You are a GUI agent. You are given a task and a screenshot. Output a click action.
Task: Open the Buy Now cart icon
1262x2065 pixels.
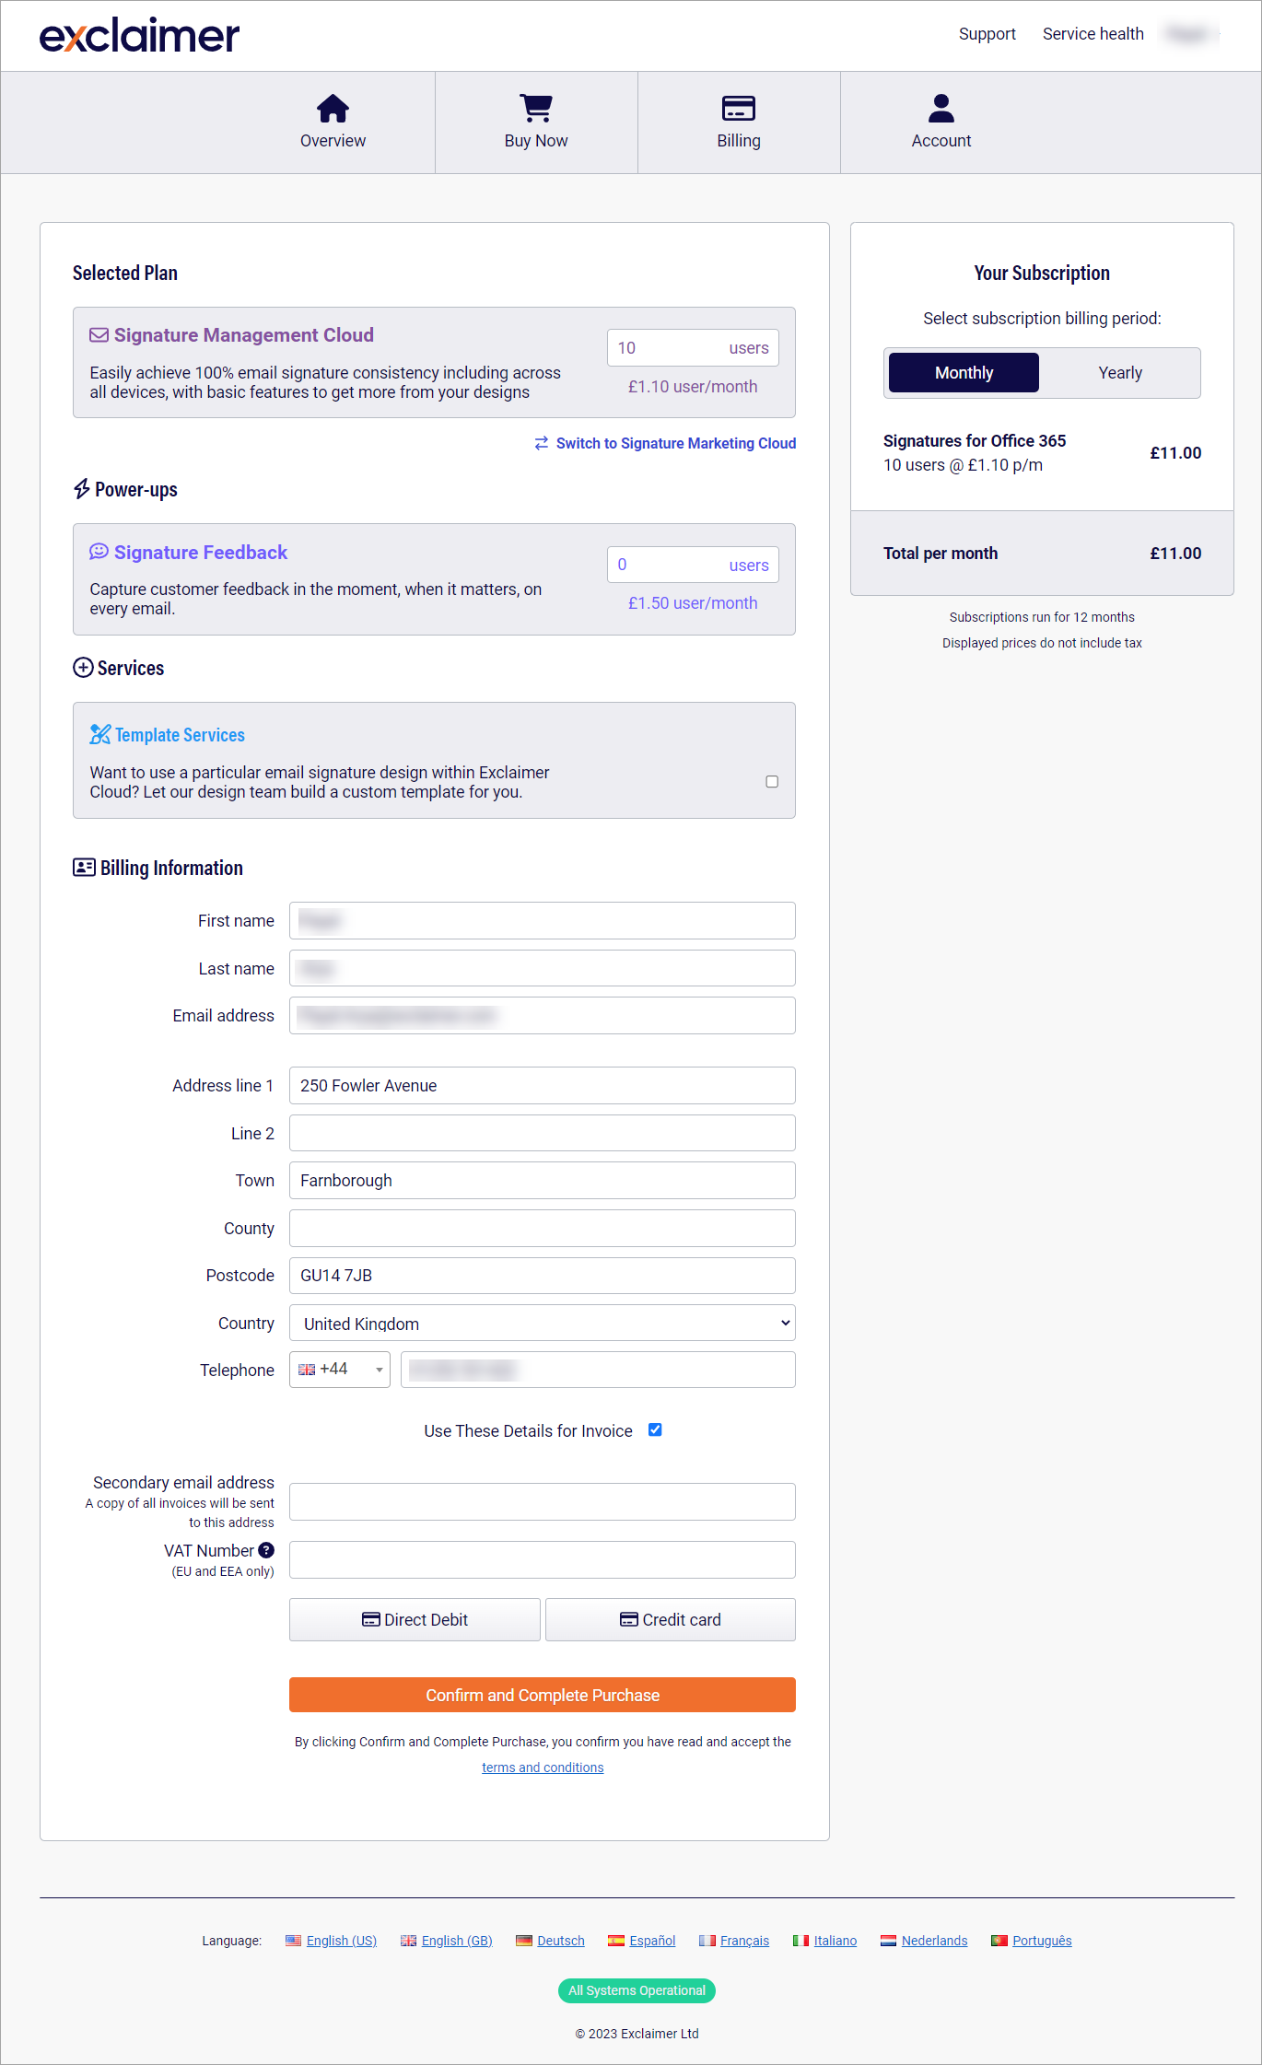pyautogui.click(x=536, y=109)
